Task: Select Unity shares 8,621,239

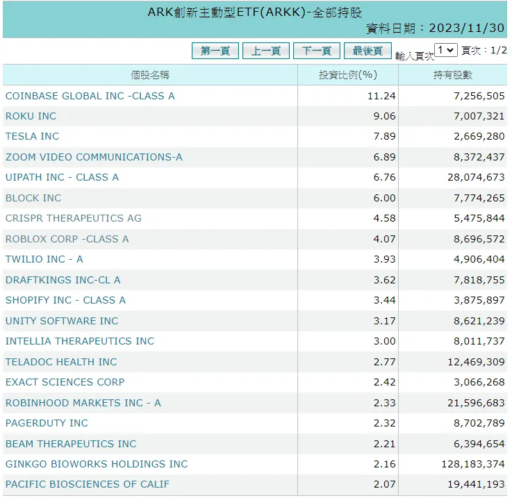Action: pyautogui.click(x=479, y=321)
